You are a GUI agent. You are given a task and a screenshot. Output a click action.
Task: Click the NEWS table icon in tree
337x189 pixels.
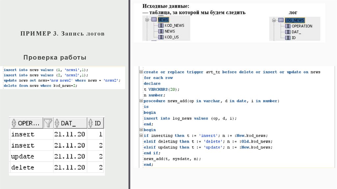point(154,20)
